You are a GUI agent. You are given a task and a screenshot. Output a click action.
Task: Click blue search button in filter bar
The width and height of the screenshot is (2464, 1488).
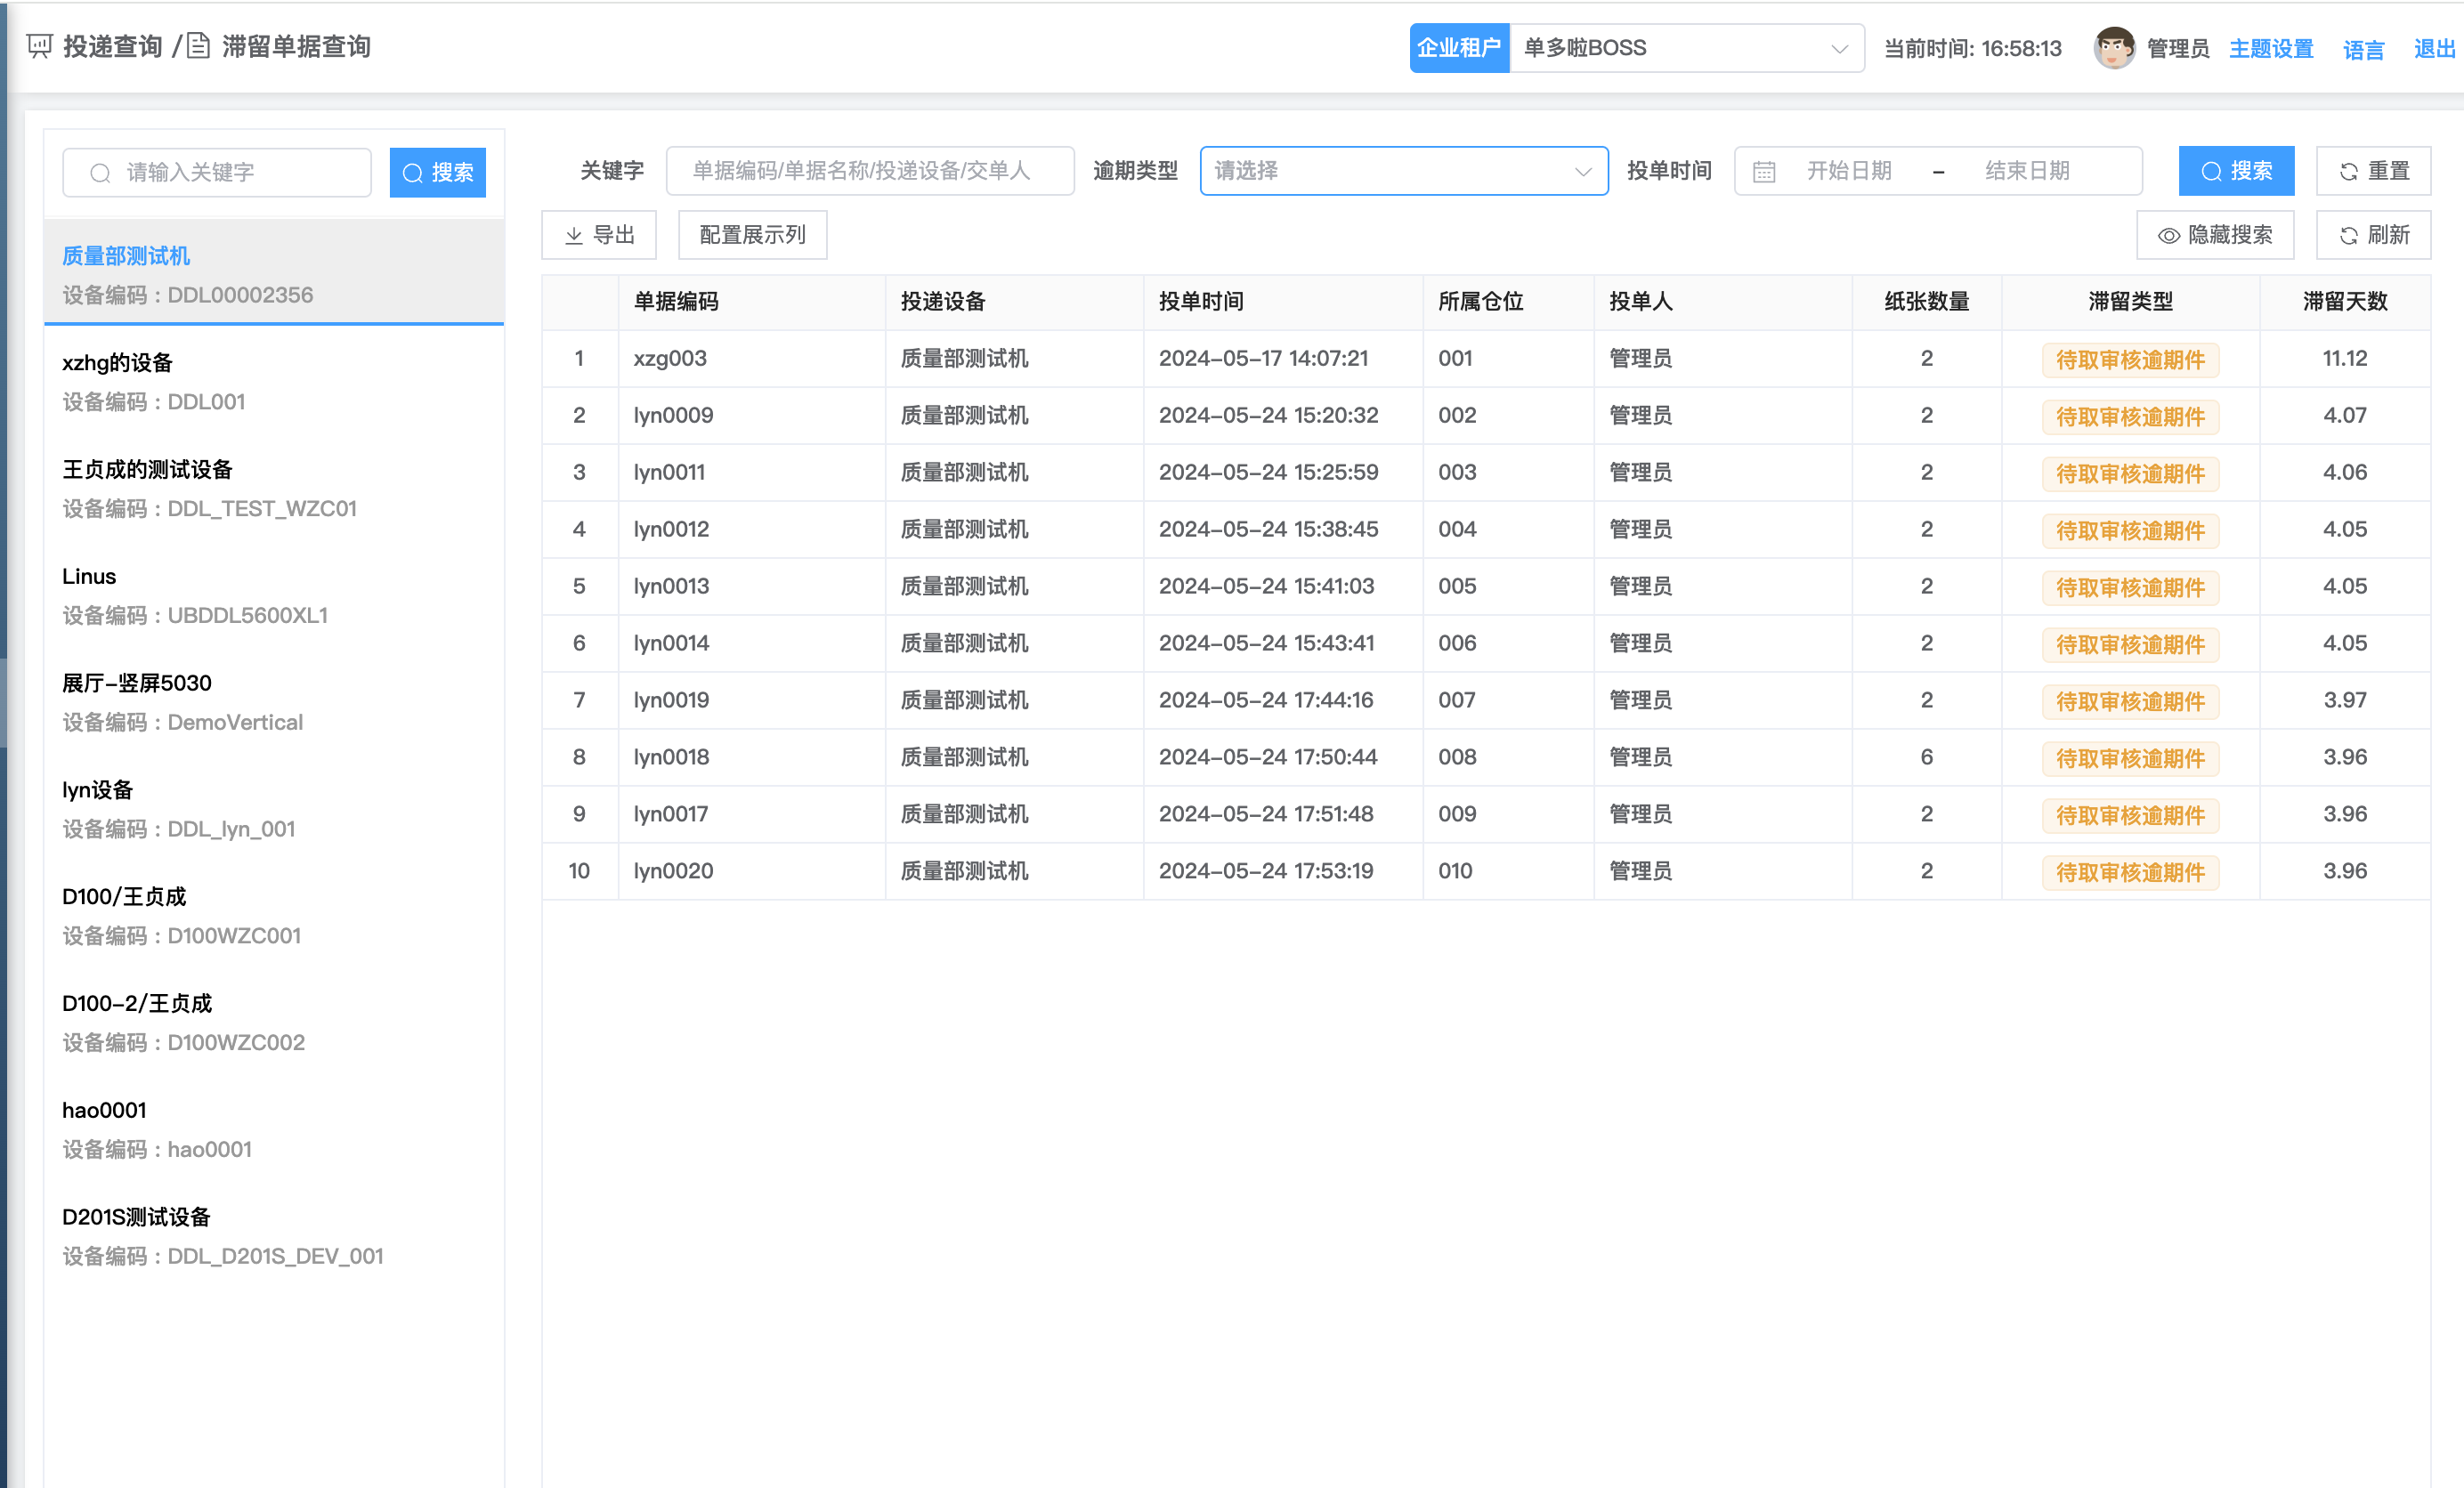click(x=2236, y=171)
